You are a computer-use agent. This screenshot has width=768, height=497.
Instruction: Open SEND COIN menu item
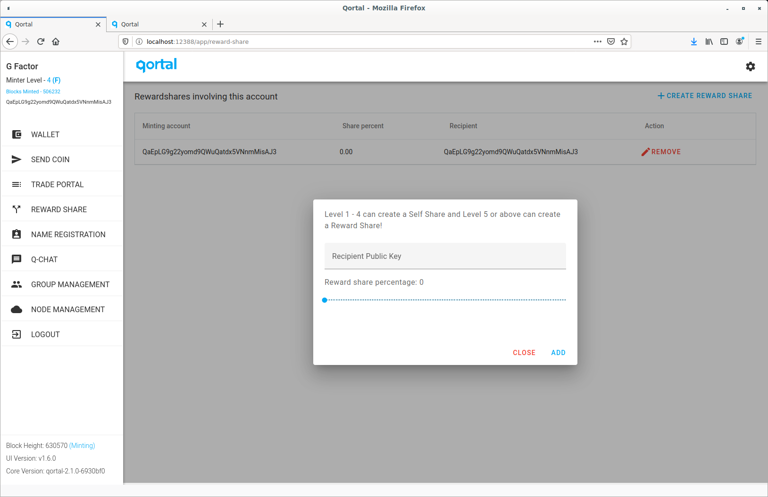tap(62, 159)
